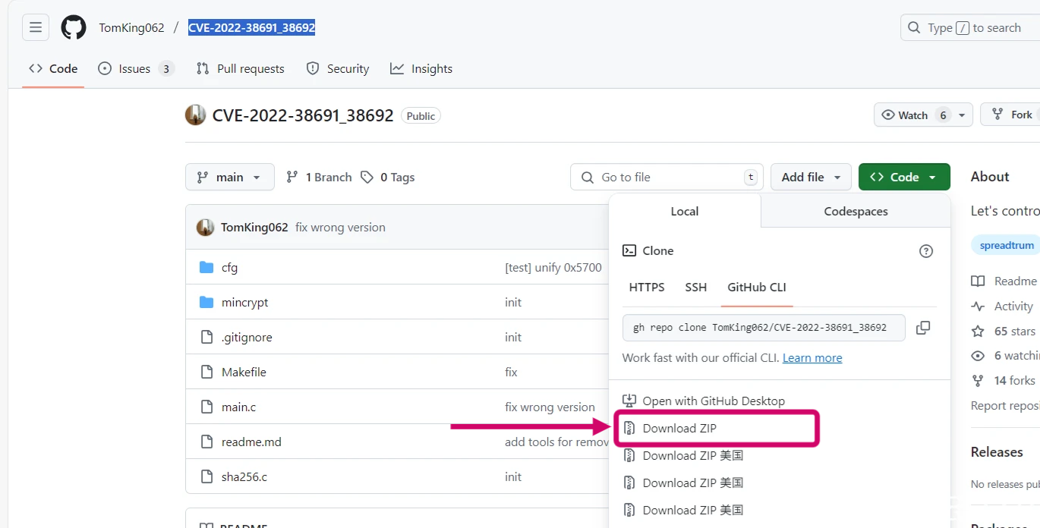Open the Insights tab
The width and height of the screenshot is (1040, 528).
[421, 68]
